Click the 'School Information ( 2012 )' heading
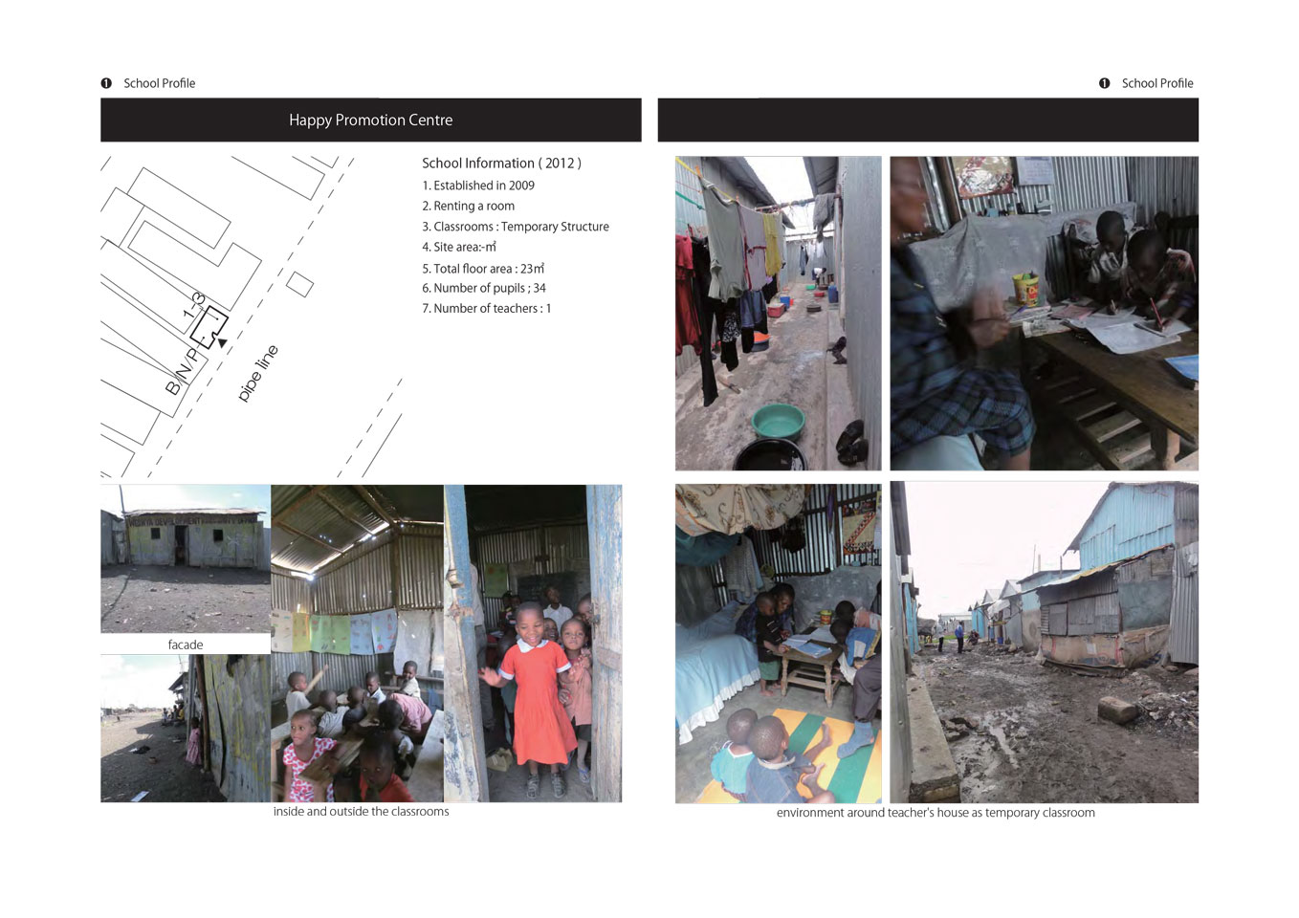The image size is (1299, 918). pos(501,163)
